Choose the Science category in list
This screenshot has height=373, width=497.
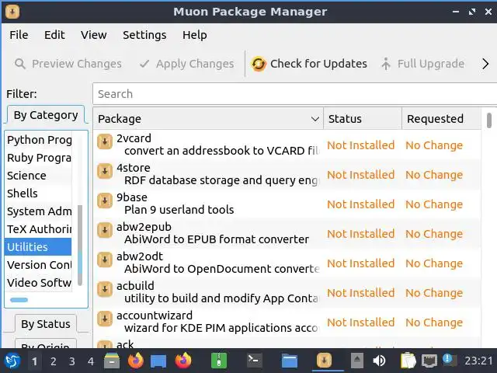pos(27,176)
